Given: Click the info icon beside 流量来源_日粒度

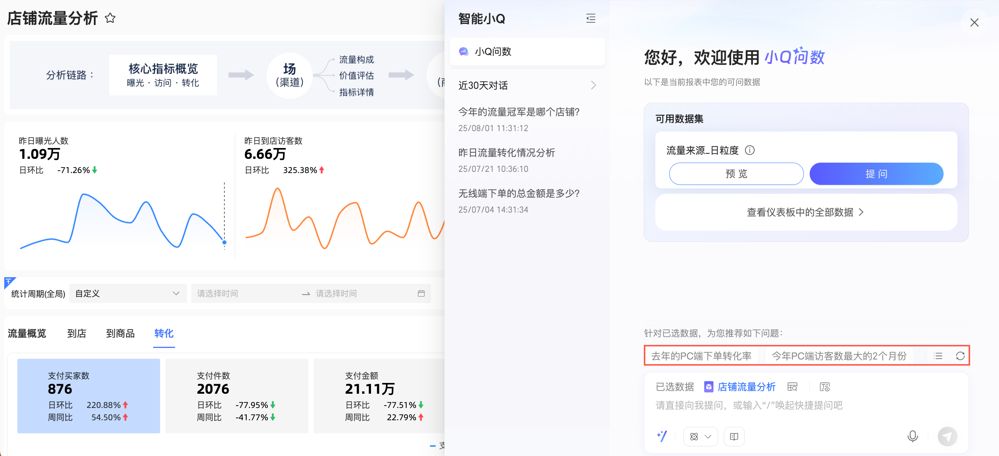Looking at the screenshot, I should tap(750, 150).
